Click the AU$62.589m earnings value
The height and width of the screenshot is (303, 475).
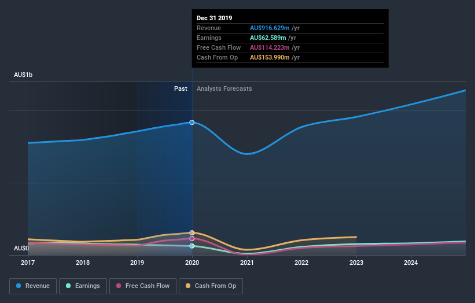268,38
